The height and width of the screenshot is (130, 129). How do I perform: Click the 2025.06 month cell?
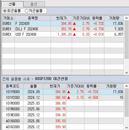[33, 109]
